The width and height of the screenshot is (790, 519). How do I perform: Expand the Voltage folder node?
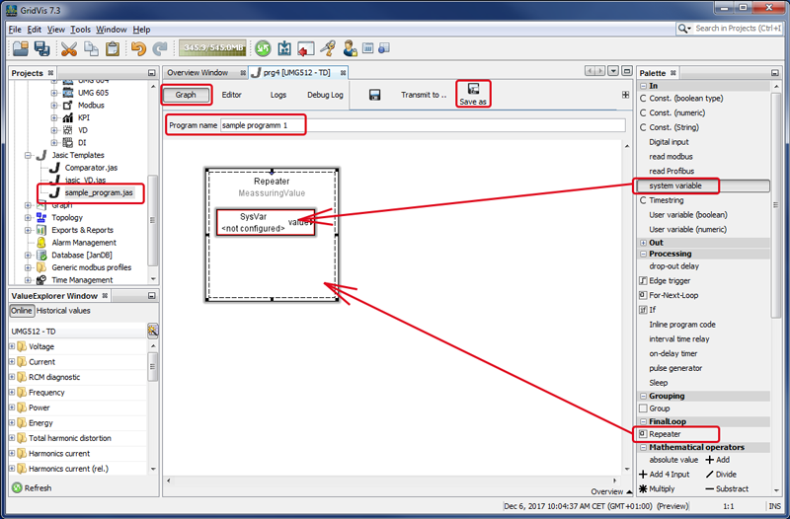point(12,347)
